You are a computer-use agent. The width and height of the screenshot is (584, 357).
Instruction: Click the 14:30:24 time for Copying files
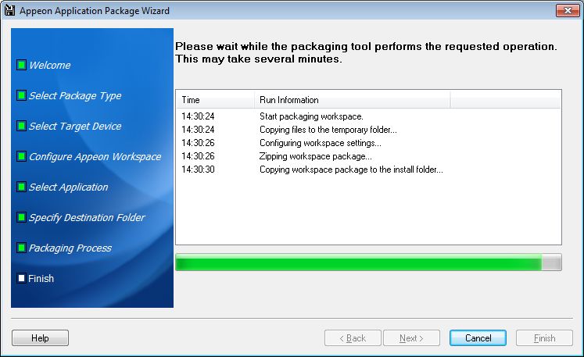pyautogui.click(x=198, y=130)
